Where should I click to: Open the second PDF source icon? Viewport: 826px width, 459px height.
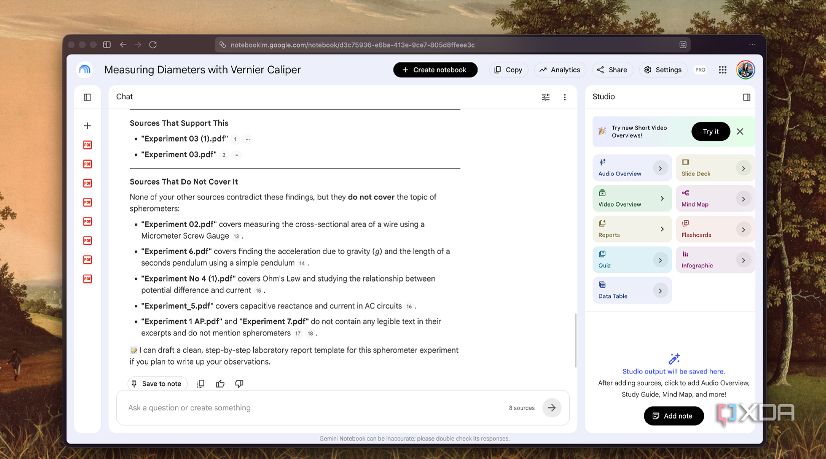pyautogui.click(x=88, y=164)
